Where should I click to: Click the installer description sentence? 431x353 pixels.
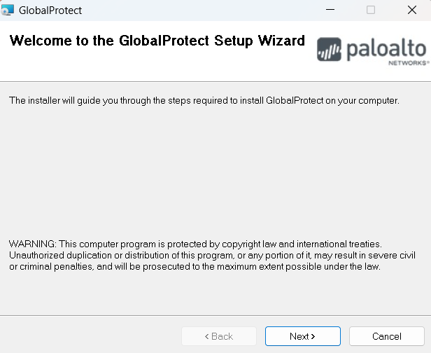[204, 101]
